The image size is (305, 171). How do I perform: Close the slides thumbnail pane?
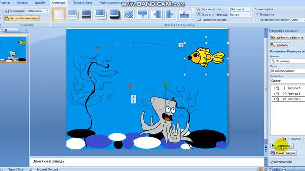click(26, 30)
